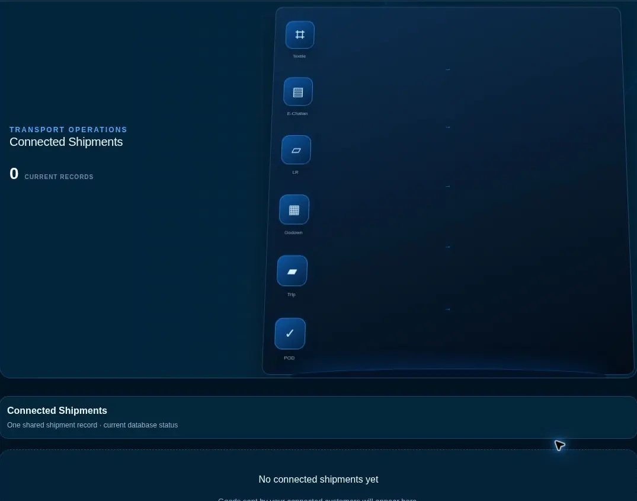Image resolution: width=637 pixels, height=501 pixels.
Task: Click the '0' current records count
Action: (14, 174)
